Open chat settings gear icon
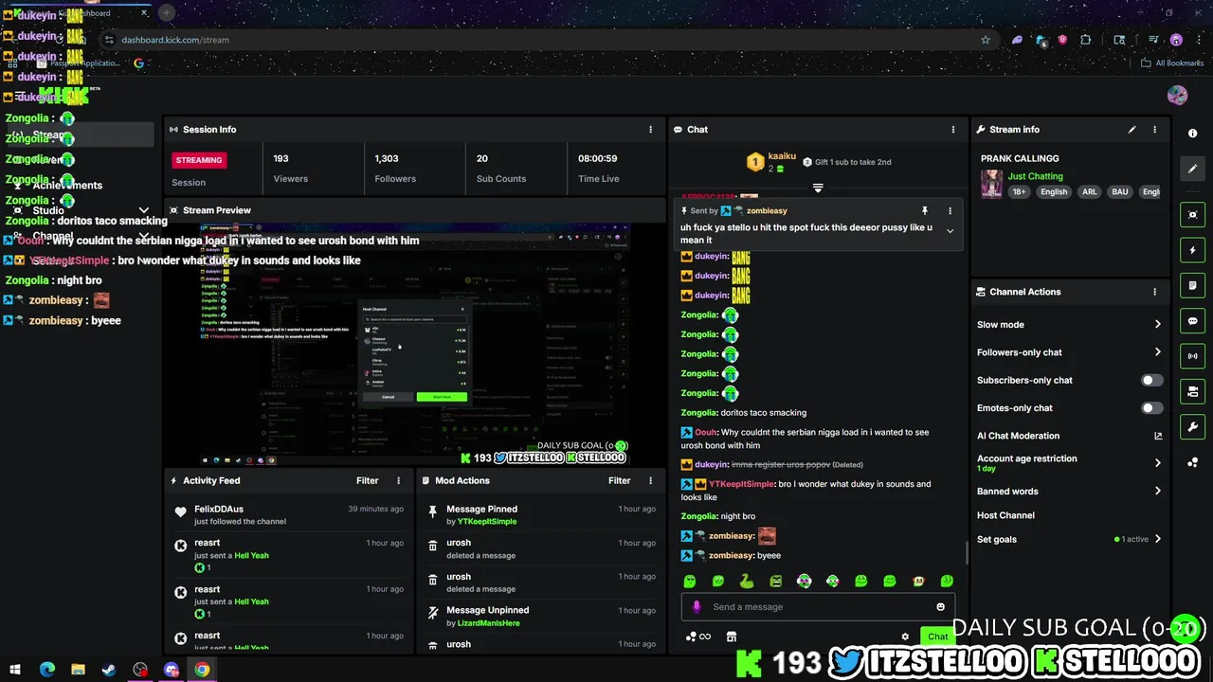 (905, 637)
